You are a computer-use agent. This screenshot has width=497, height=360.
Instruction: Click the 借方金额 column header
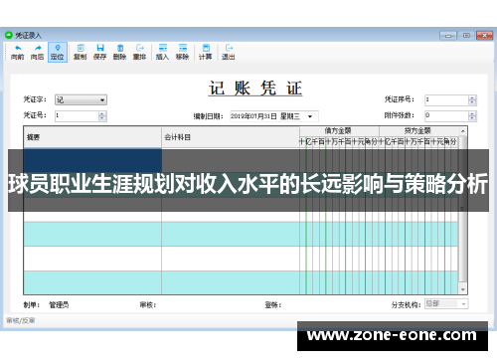click(339, 130)
